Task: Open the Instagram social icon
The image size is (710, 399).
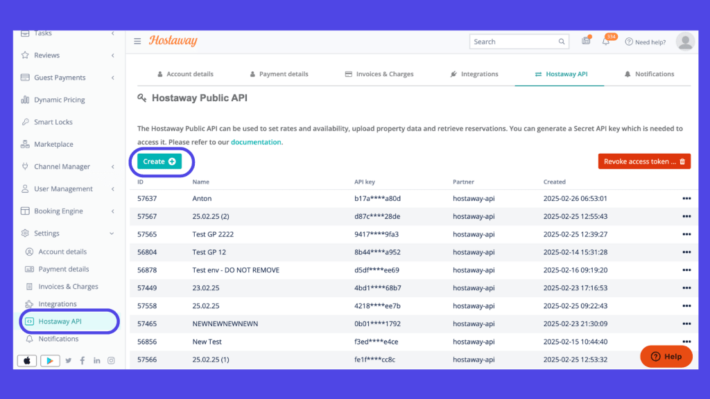Action: 111,360
